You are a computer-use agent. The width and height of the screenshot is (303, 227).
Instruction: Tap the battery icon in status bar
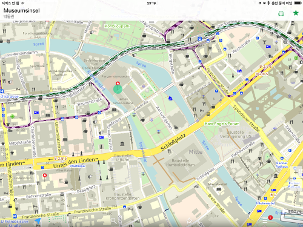pyautogui.click(x=298, y=3)
